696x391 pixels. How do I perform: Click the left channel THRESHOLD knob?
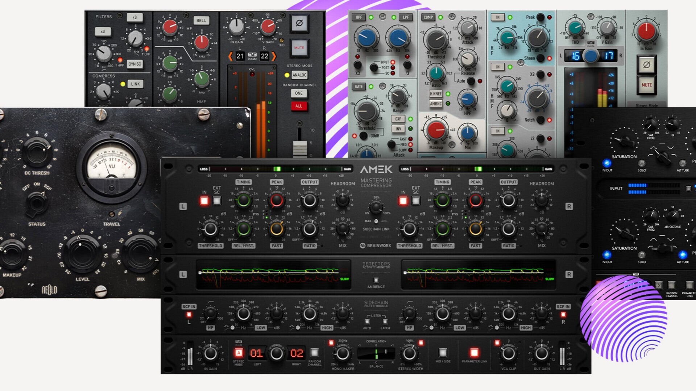[210, 229]
